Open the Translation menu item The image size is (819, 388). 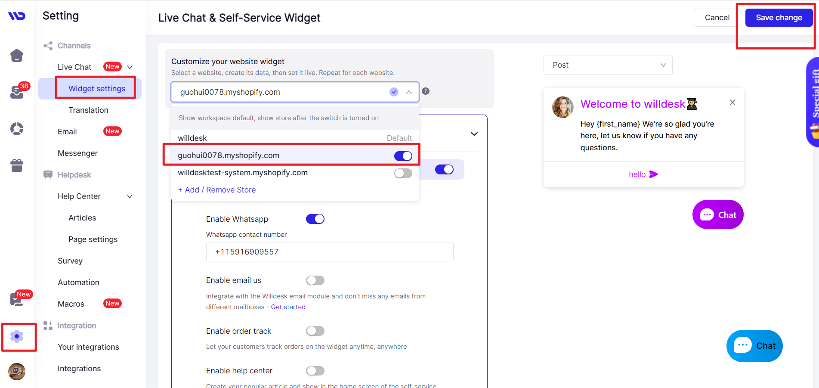point(88,110)
